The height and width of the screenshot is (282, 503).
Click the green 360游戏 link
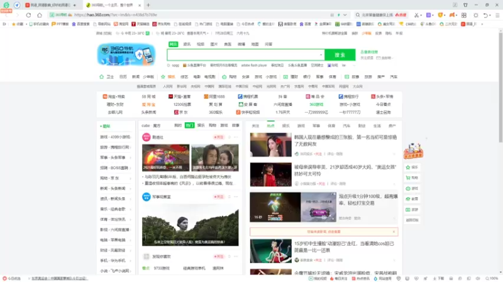(316, 105)
